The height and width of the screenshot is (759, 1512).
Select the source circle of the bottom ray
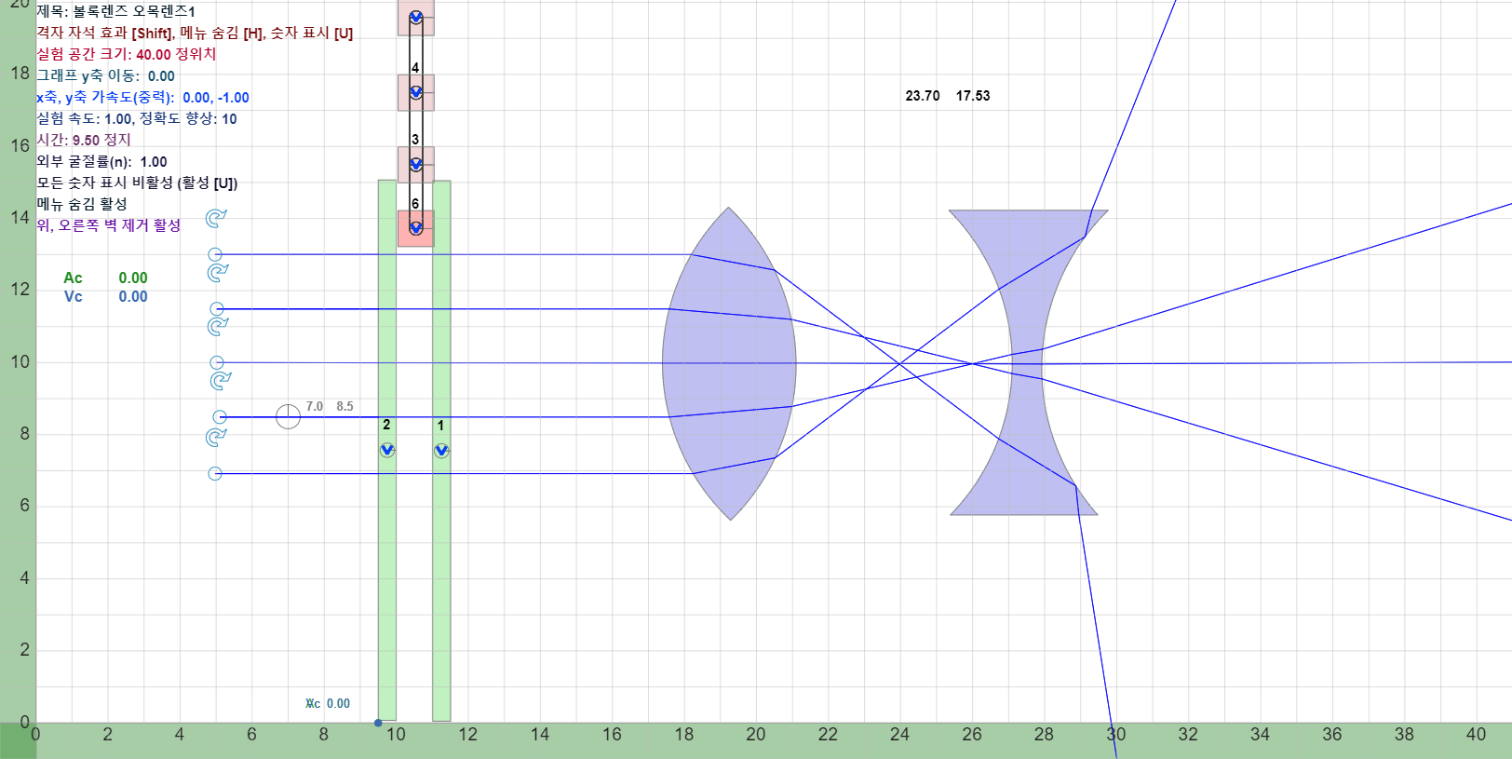215,473
